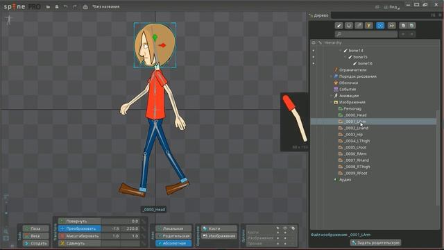Click the Задать родительскую button
444x250 pixels.
(375, 243)
